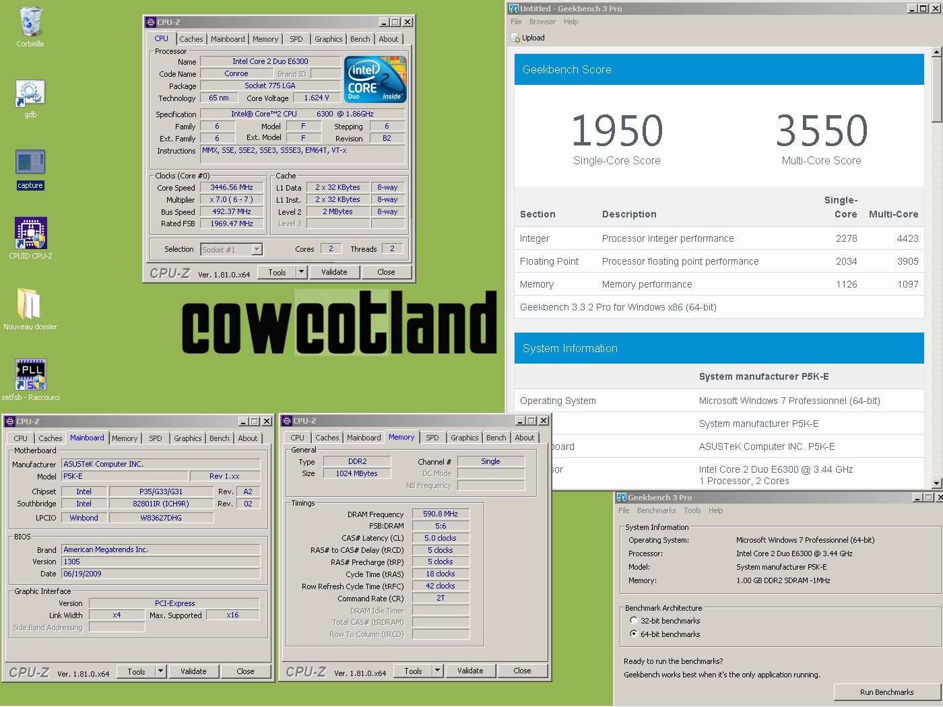Switch to Bench tab in top CPU-Z window
The height and width of the screenshot is (707, 943).
[360, 39]
